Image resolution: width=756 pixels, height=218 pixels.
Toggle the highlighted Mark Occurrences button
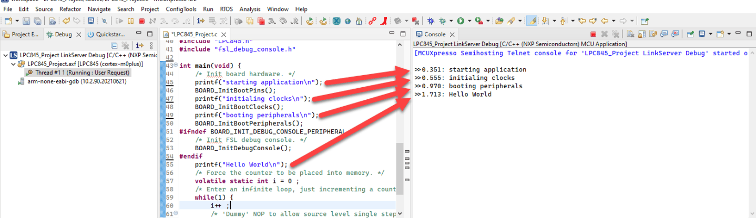coord(532,21)
